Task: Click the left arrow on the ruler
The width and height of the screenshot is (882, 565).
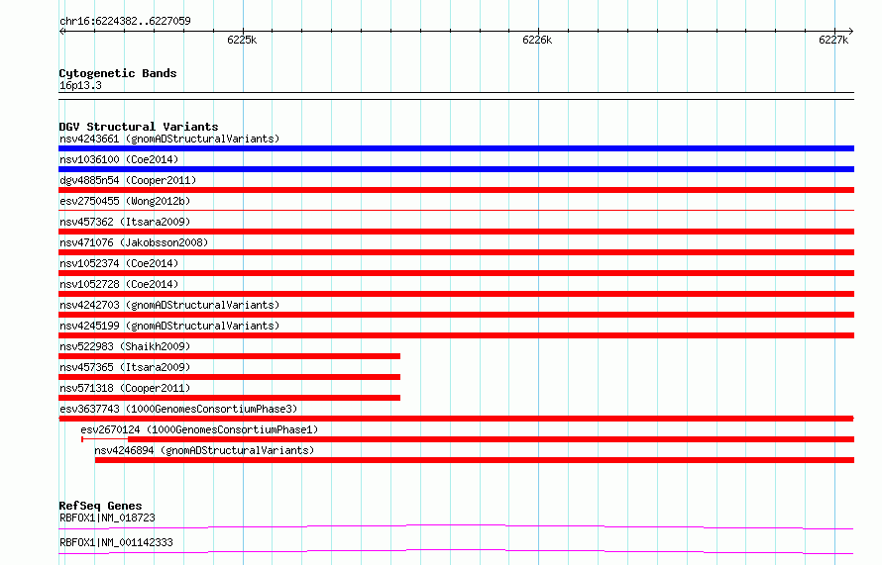Action: point(62,31)
